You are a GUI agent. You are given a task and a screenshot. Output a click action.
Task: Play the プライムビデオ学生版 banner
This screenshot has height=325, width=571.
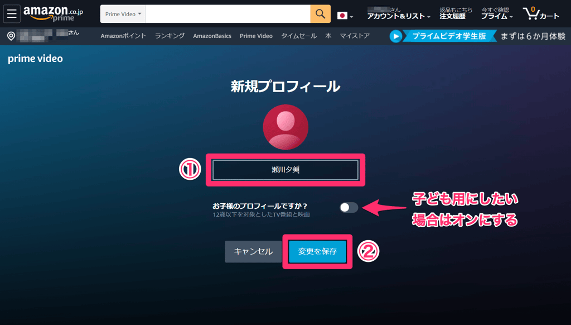click(x=443, y=36)
